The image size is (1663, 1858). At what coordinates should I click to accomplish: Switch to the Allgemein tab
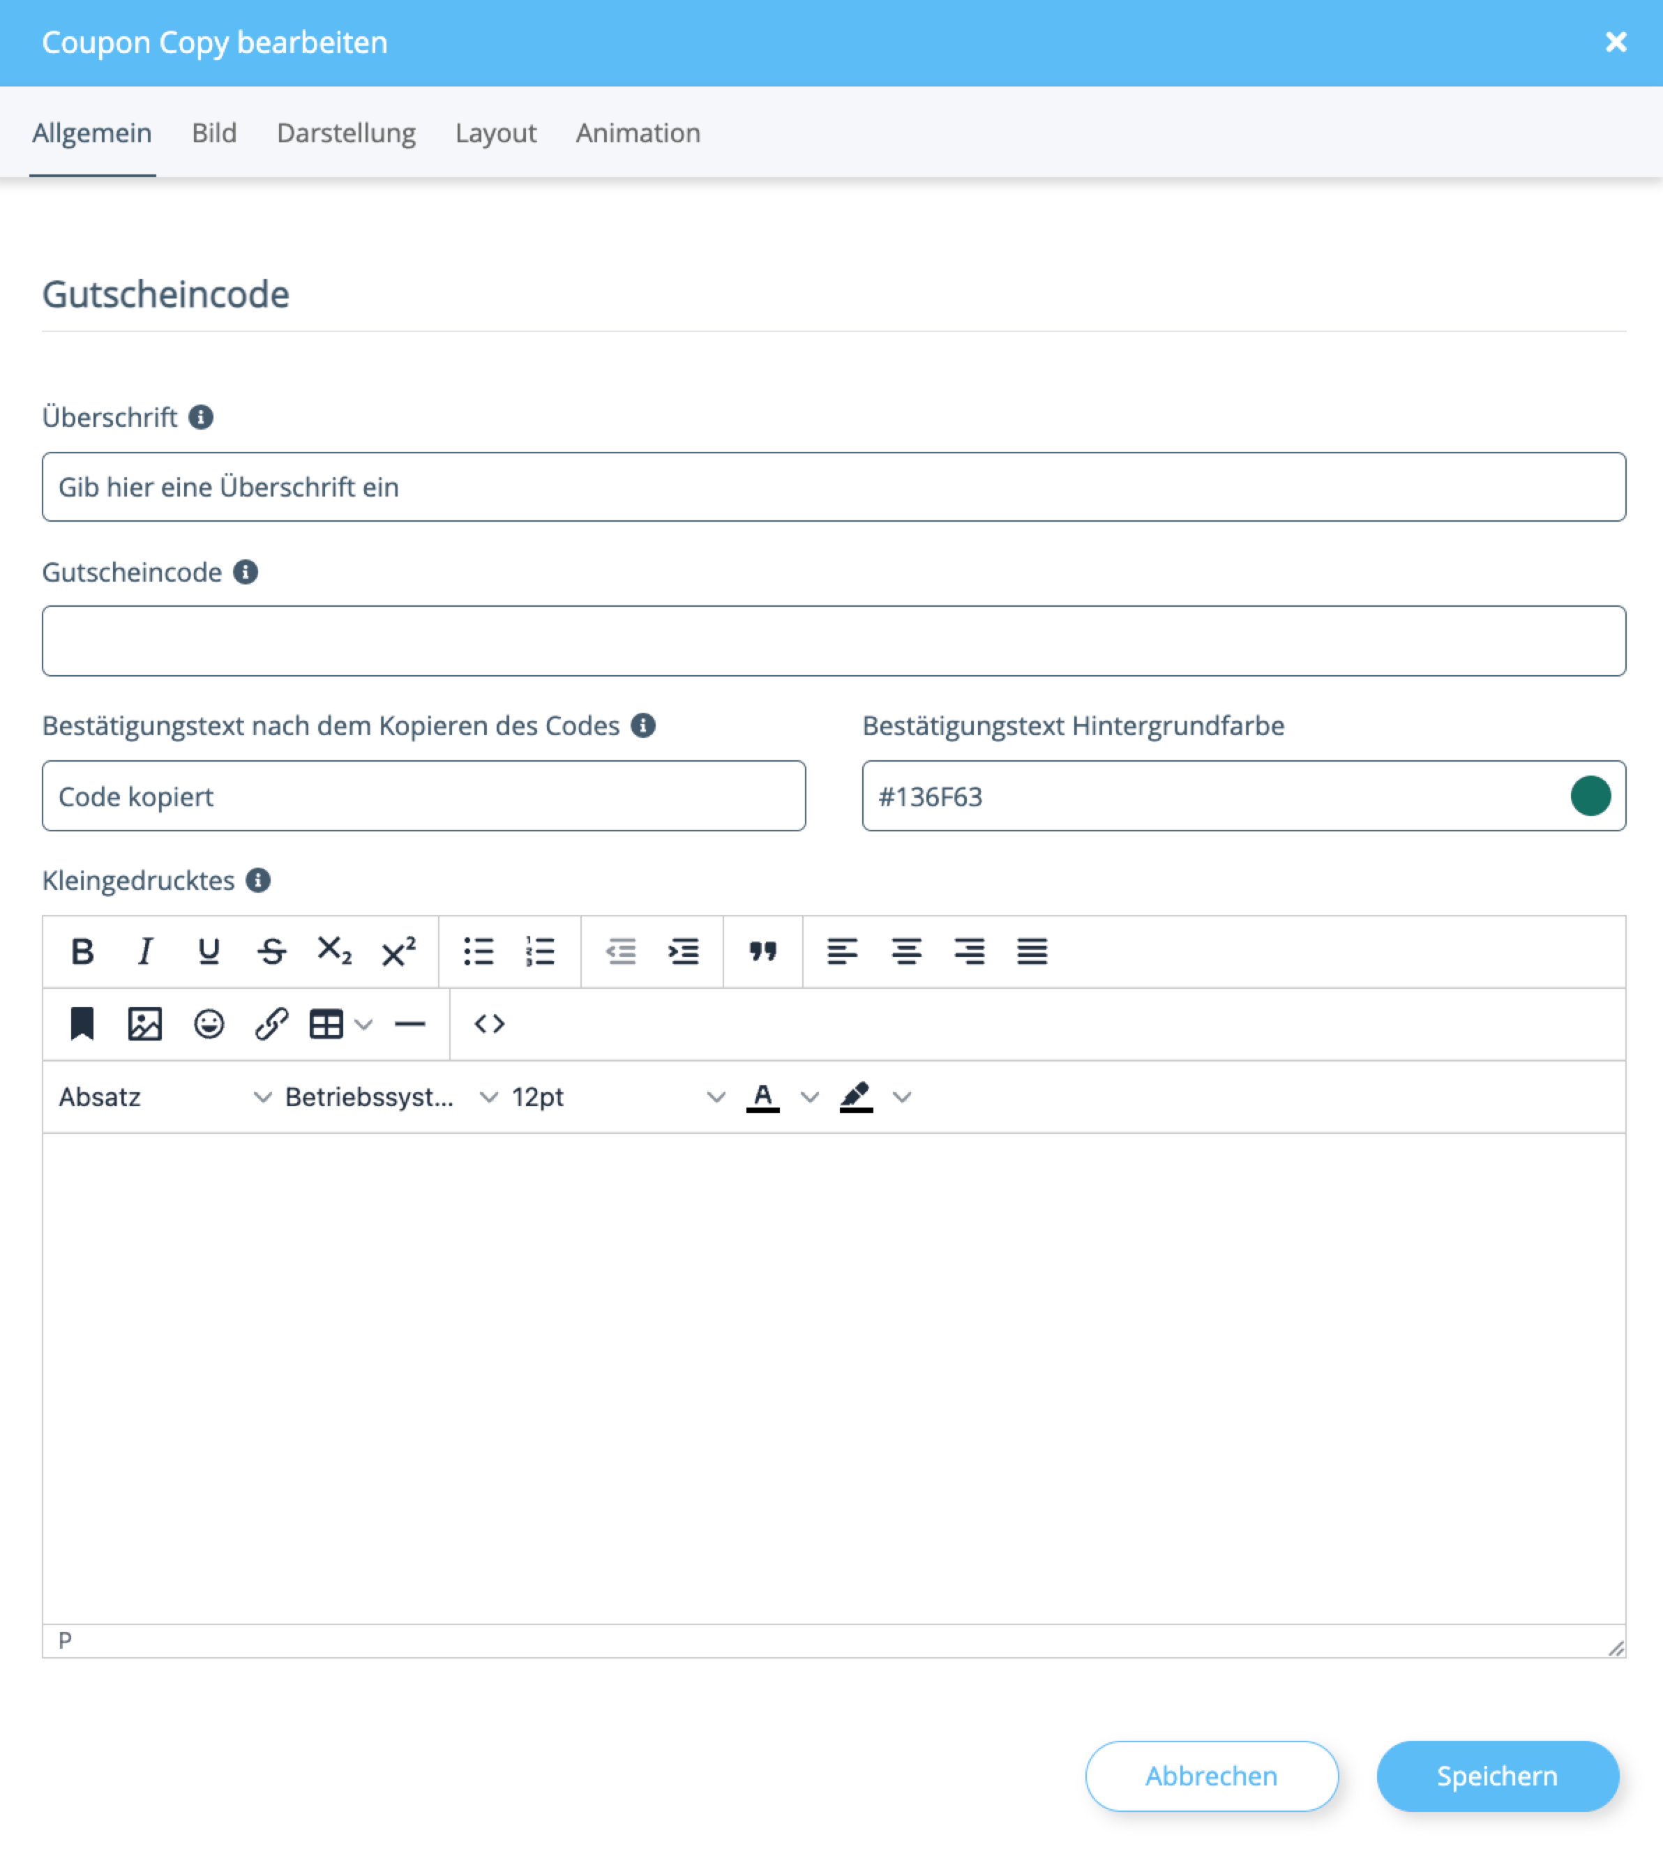(x=92, y=133)
